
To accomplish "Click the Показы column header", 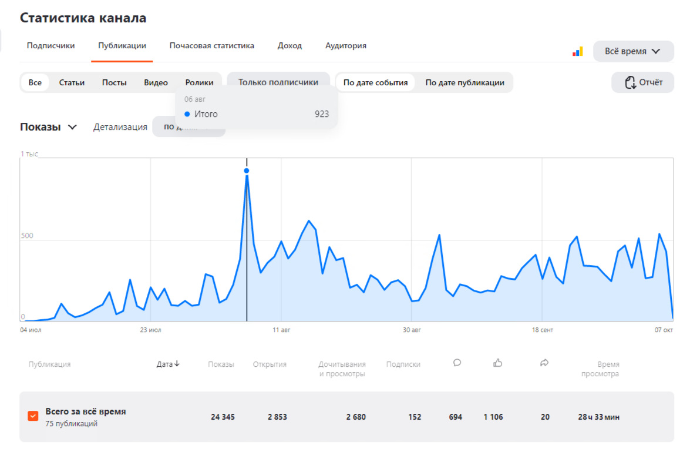I will (221, 364).
